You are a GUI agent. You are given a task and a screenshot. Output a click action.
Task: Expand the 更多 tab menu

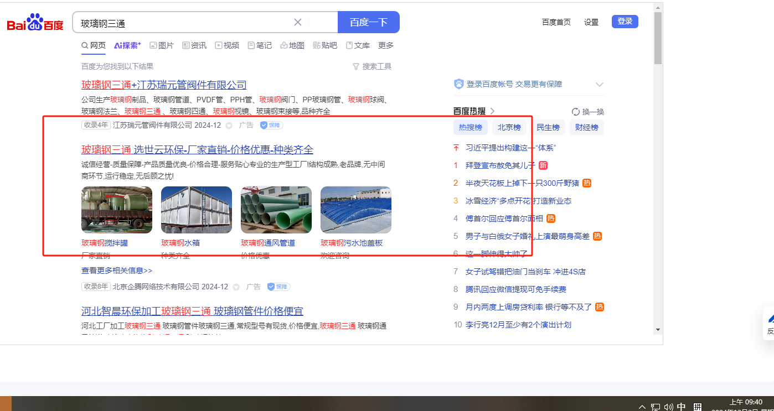point(386,45)
